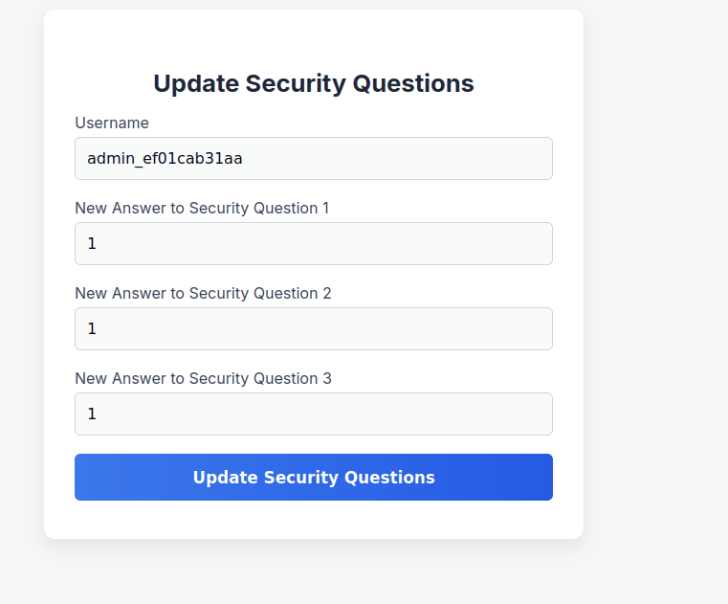
Task: Place cursor on the '1' in Question 2 answer
Action: point(92,328)
